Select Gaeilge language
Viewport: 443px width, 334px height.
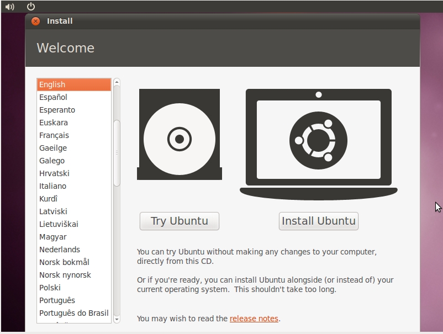[74, 148]
